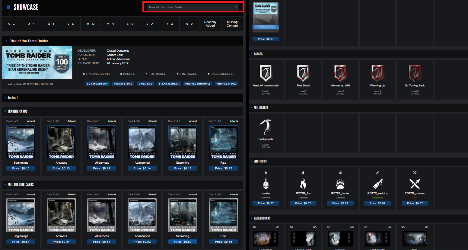Open the Beginnings trading card priced $0.15
468x250 pixels.
coord(21,142)
